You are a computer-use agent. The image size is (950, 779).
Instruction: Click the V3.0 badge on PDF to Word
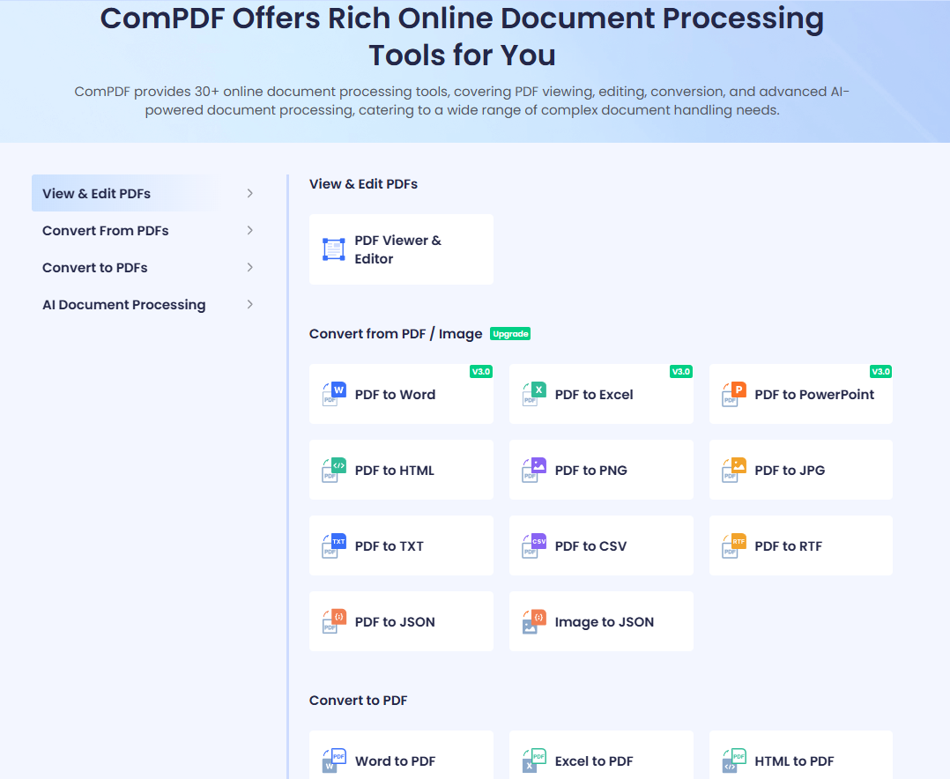(481, 371)
